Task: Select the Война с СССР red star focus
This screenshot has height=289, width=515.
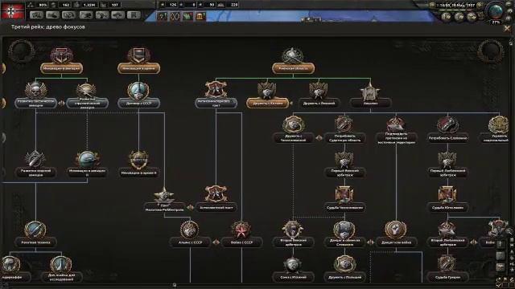Action: pos(241,242)
